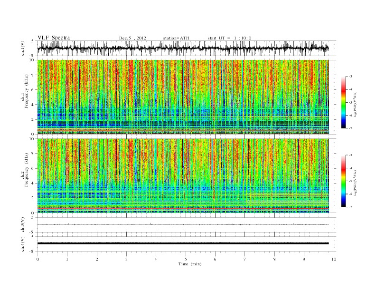
Task: Click the "4" tick label on the time axis
Action: pos(156,259)
